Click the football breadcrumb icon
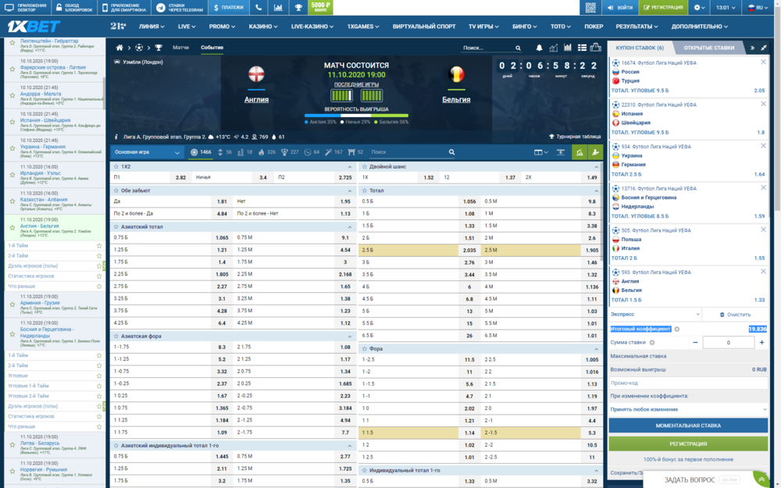781x488 pixels. (139, 48)
